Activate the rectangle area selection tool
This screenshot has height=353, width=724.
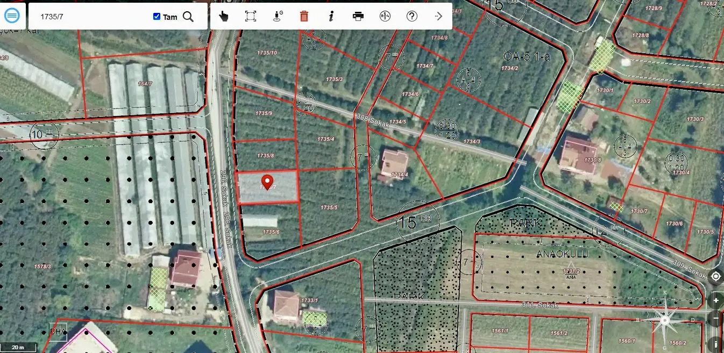250,16
